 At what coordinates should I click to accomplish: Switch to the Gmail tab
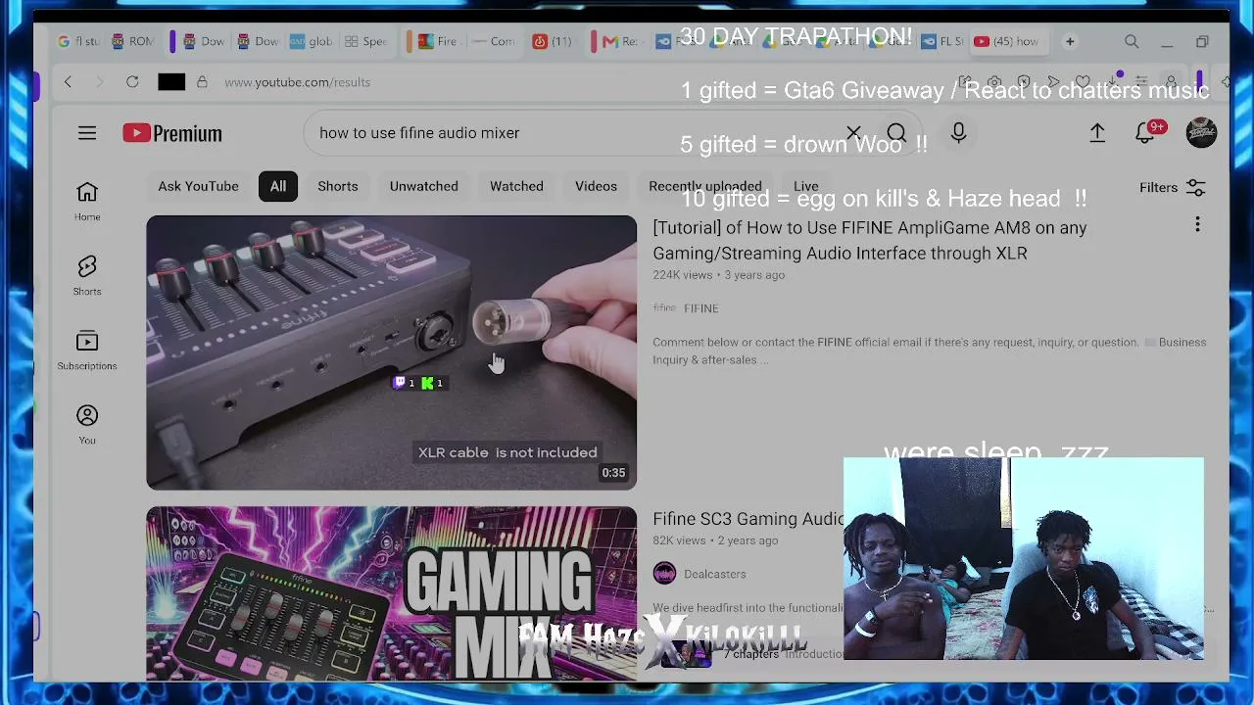pos(620,41)
